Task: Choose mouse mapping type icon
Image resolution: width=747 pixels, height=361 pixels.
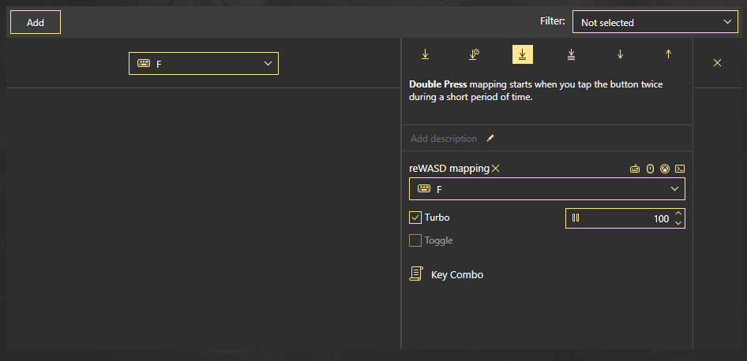Action: [x=650, y=169]
